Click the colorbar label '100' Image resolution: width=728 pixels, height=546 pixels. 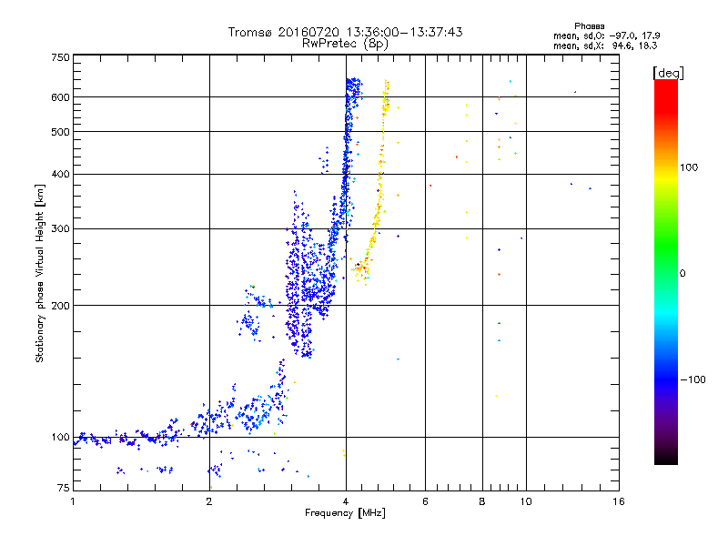[689, 167]
